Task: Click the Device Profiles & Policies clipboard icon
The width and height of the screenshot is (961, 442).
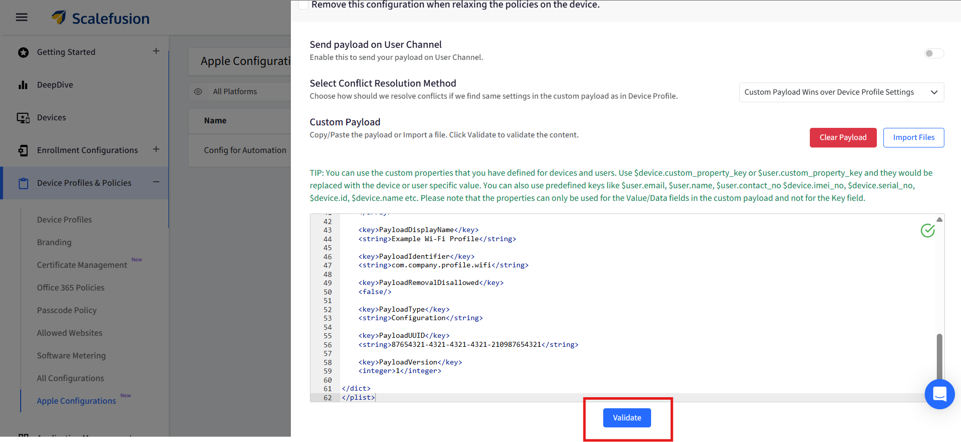Action: coord(23,183)
